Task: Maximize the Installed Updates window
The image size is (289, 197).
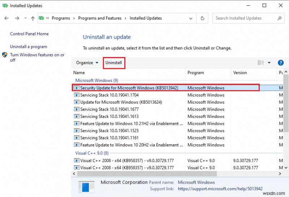Action: click(x=264, y=5)
